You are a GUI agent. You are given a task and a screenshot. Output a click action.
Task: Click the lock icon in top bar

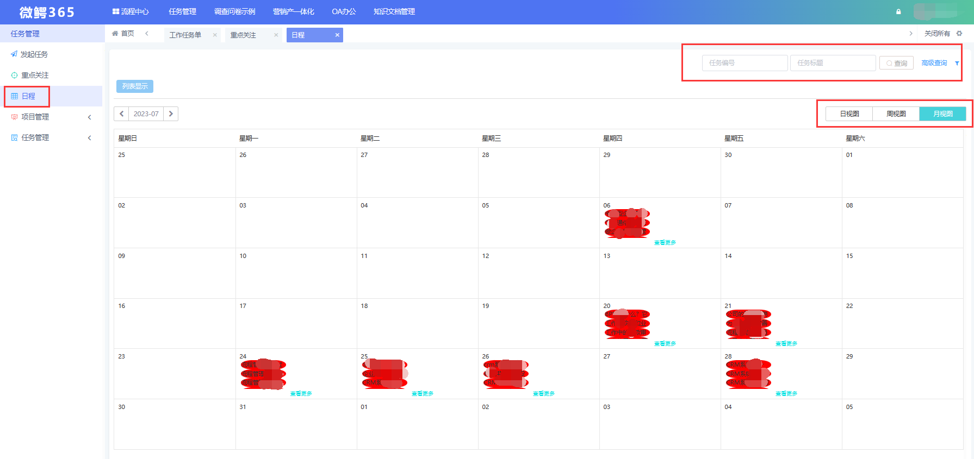pos(898,11)
